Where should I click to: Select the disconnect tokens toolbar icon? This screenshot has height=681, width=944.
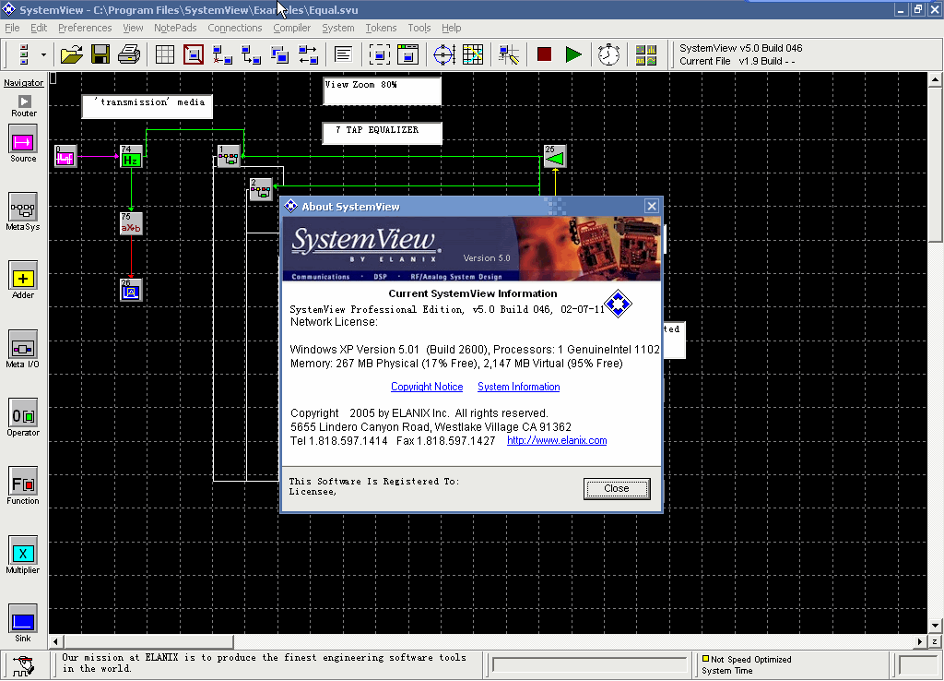click(222, 54)
